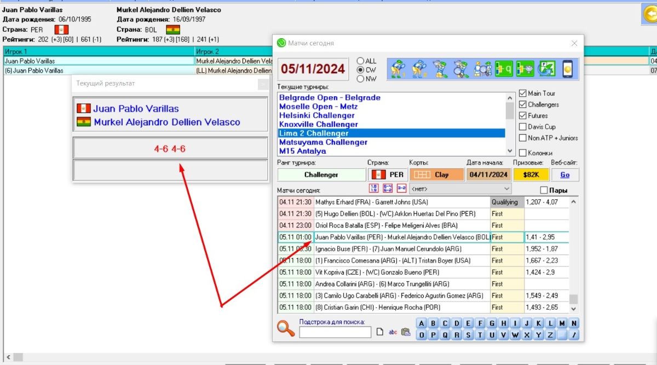
Task: Click the clipboard paste icon near search
Action: pos(406,332)
